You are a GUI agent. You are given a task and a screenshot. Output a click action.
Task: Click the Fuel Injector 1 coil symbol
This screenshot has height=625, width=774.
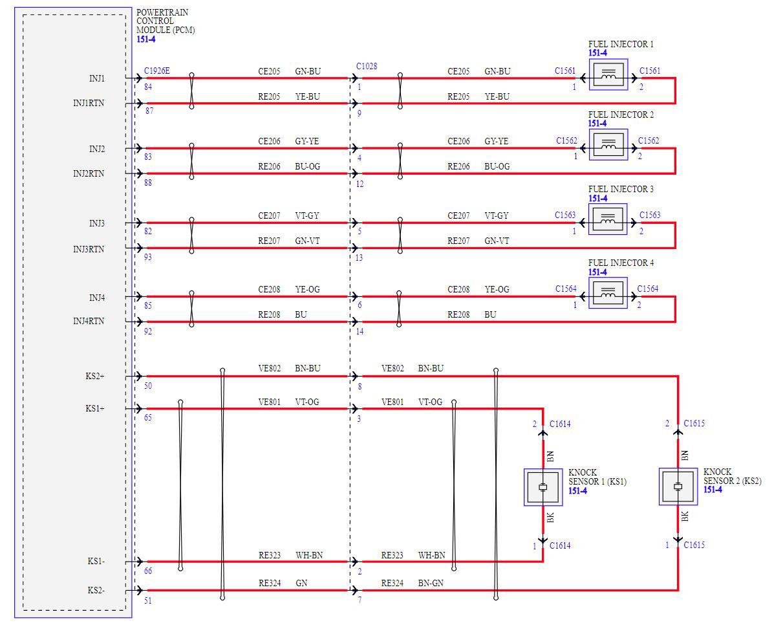pyautogui.click(x=608, y=74)
